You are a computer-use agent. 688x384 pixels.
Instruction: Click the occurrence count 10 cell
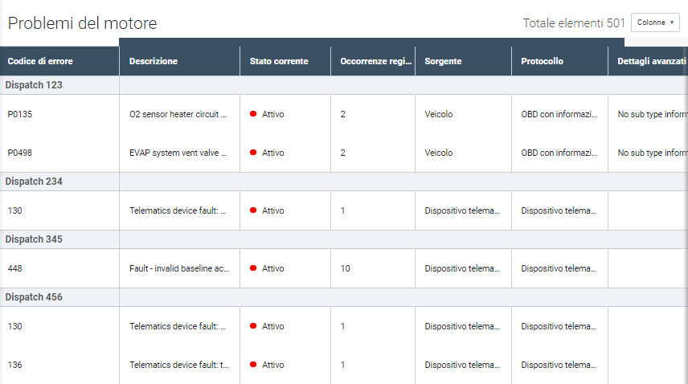346,268
